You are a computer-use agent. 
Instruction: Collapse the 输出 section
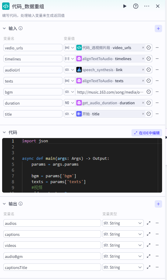[4, 204]
